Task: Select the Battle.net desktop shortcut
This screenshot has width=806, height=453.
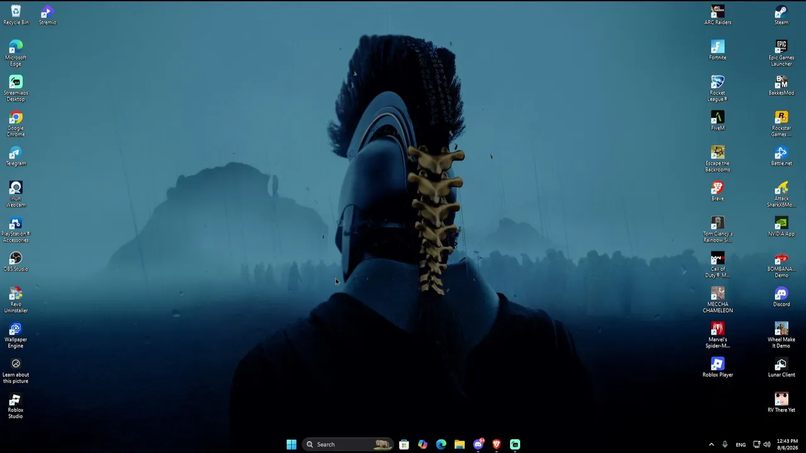Action: point(781,156)
